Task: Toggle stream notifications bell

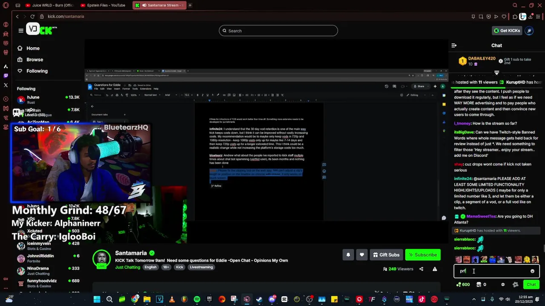Action: [x=348, y=255]
